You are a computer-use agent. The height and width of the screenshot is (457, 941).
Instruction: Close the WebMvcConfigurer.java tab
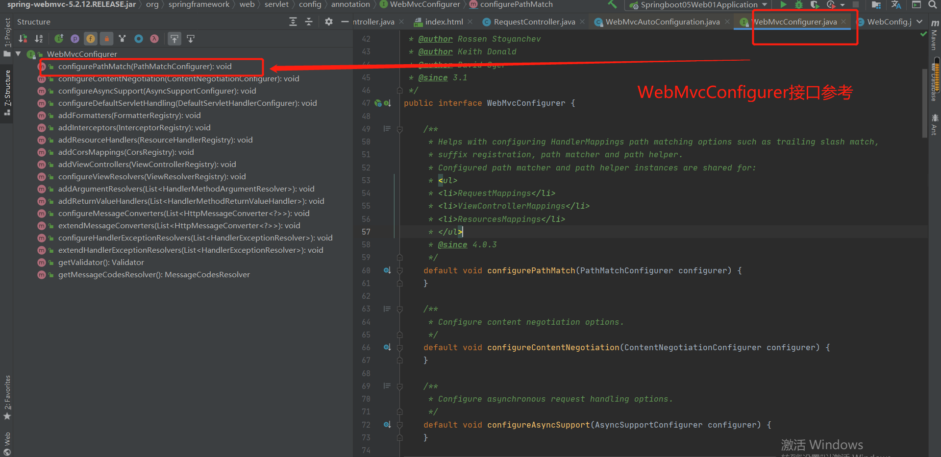[843, 22]
